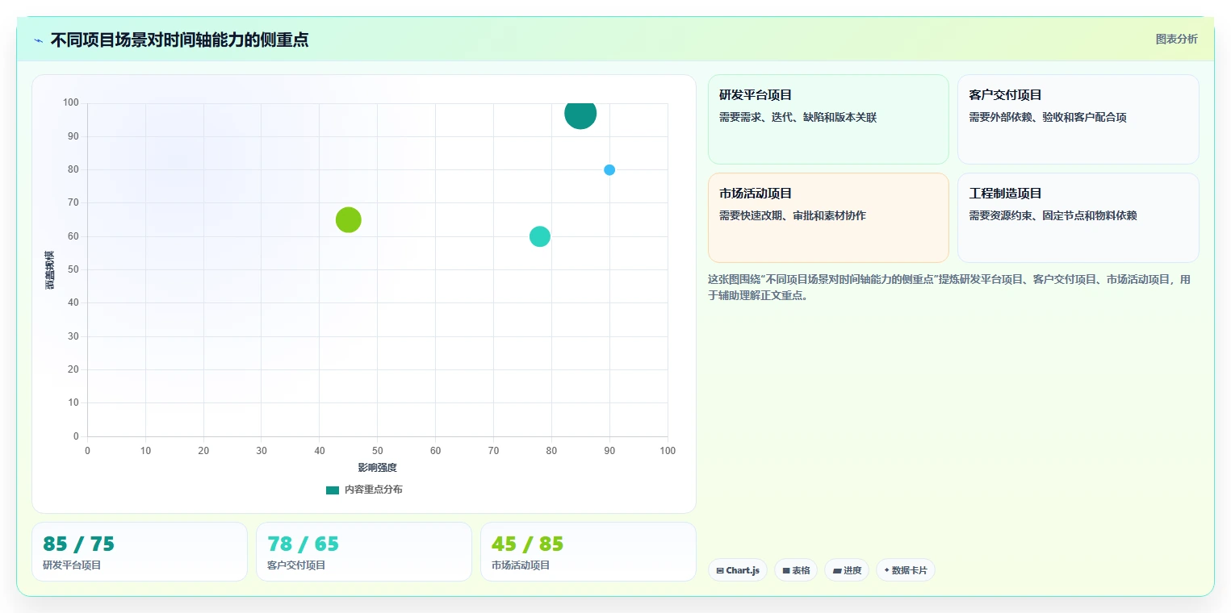Click the 研发平台项目 label under 85 / 75
The width and height of the screenshot is (1231, 613).
click(72, 565)
